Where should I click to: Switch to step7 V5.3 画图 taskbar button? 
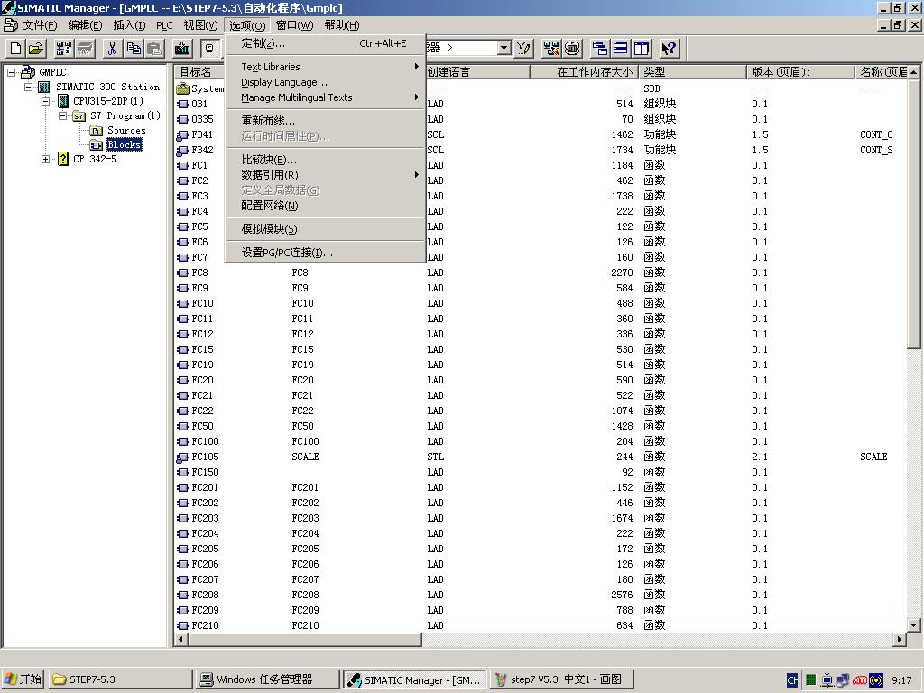tap(561, 679)
